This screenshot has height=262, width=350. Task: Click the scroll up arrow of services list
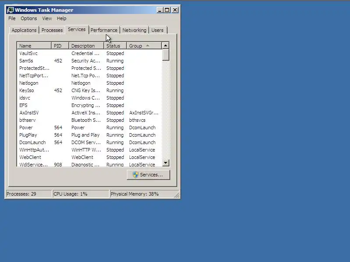click(x=165, y=46)
